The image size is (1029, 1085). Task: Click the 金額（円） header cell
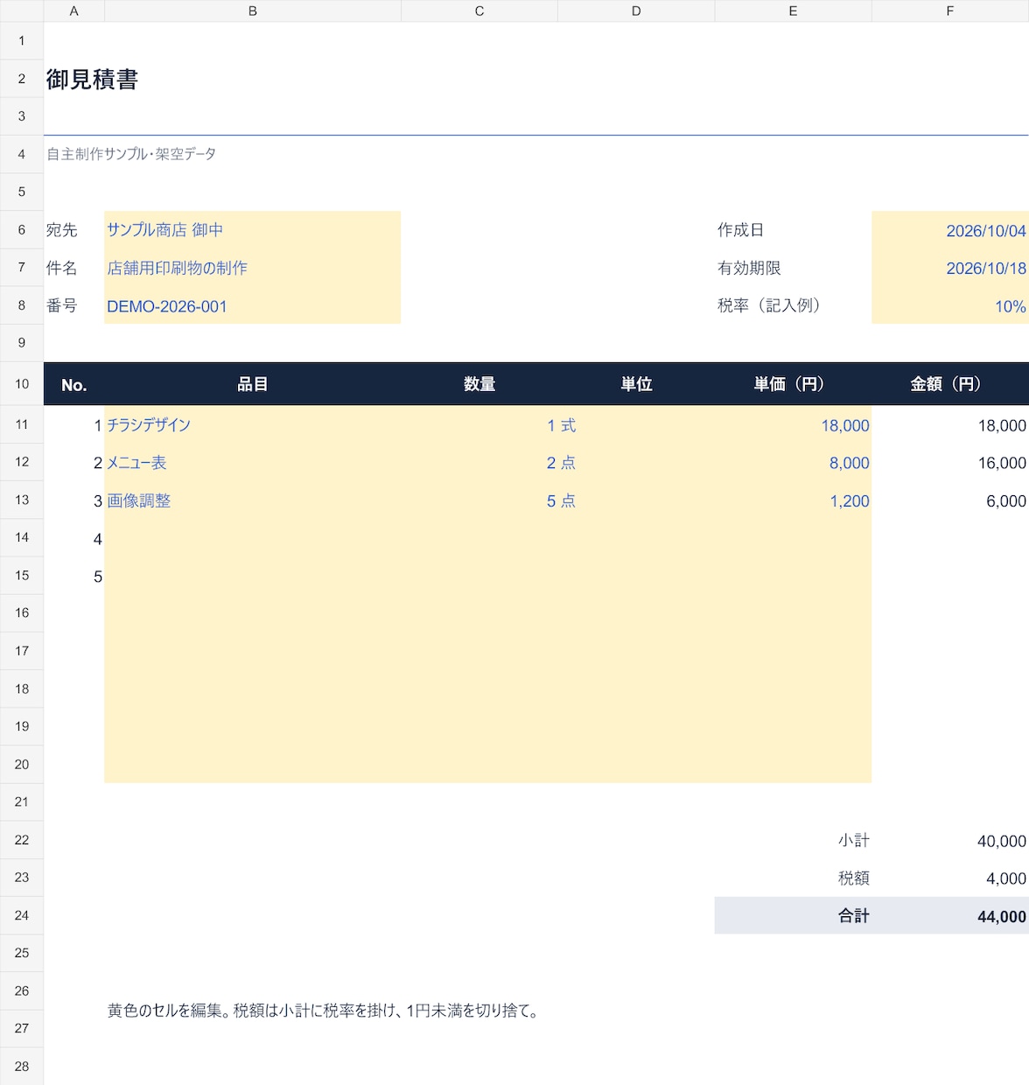(950, 384)
